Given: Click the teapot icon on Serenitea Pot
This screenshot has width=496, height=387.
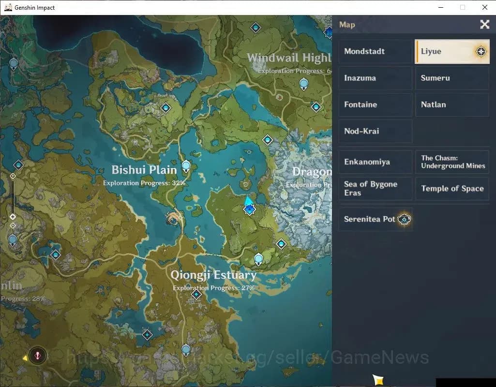Looking at the screenshot, I should point(404,219).
